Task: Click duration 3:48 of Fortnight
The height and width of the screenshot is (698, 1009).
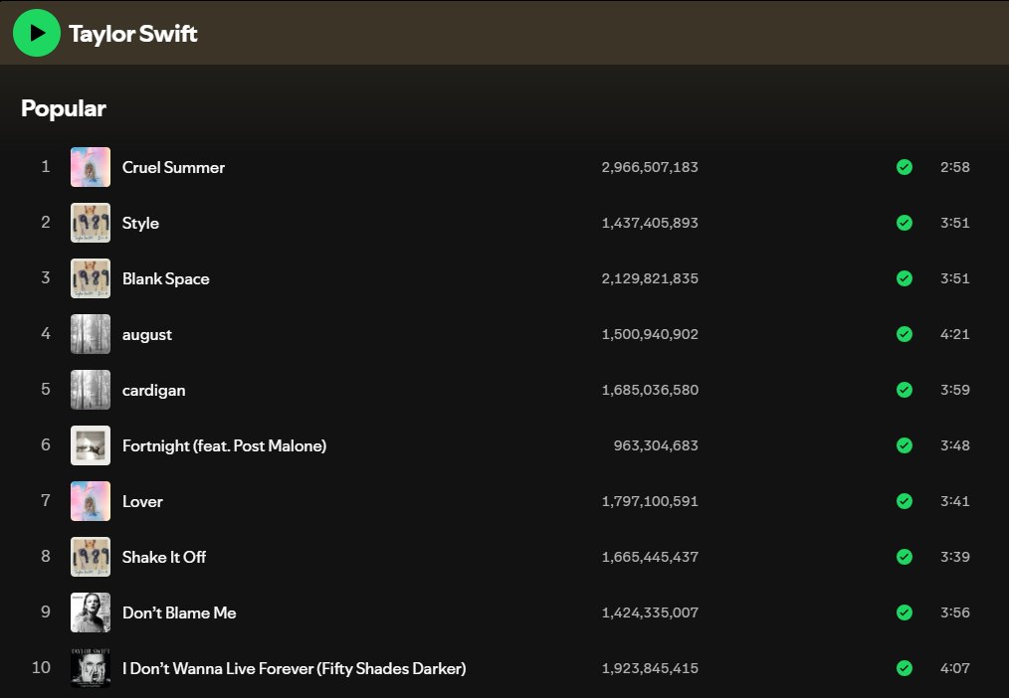Action: tap(955, 445)
